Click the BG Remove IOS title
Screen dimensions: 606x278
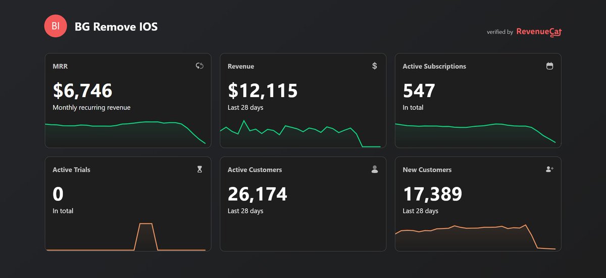pos(116,27)
